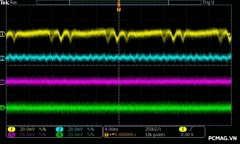Click channel 1 ground marker on left edge
Viewport: 240px width, 144px height.
pos(3,34)
